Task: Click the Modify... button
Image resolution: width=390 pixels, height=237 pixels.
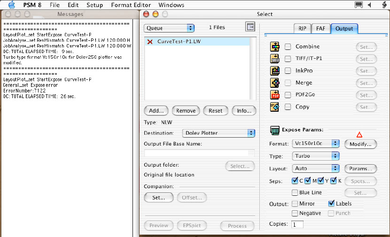Action: (x=360, y=145)
